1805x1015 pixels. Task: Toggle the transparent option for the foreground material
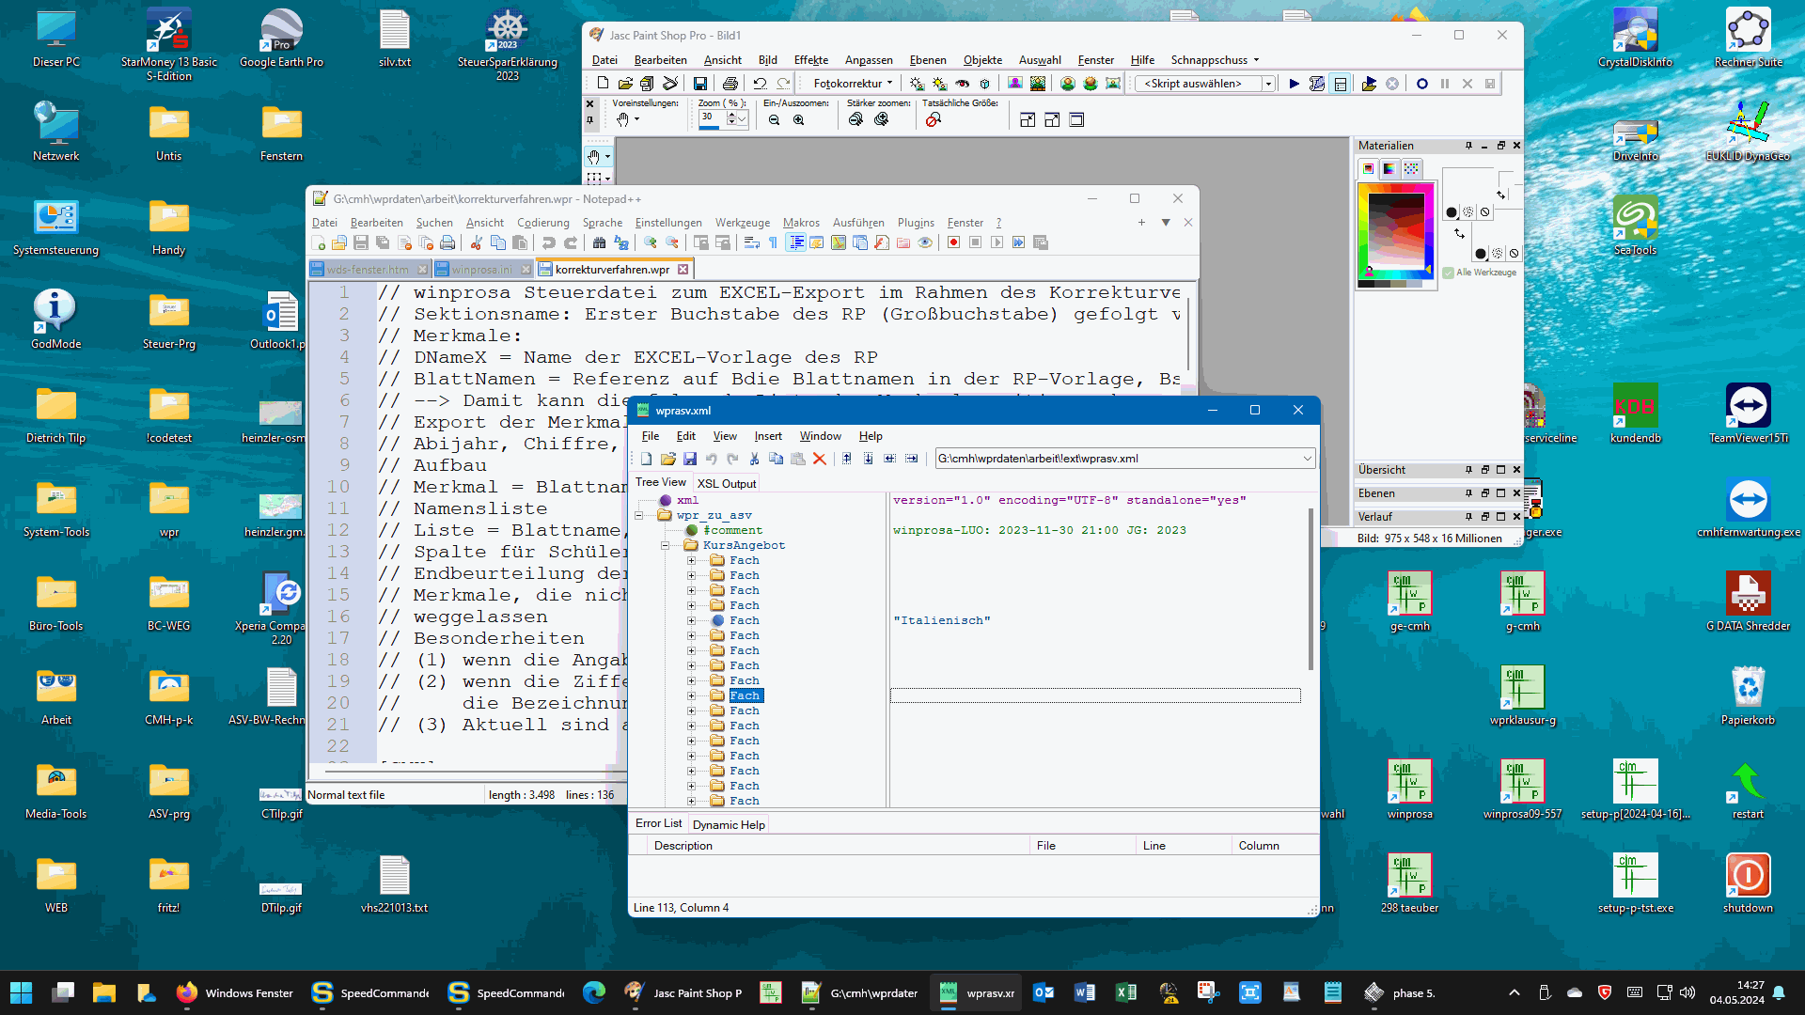(x=1485, y=212)
